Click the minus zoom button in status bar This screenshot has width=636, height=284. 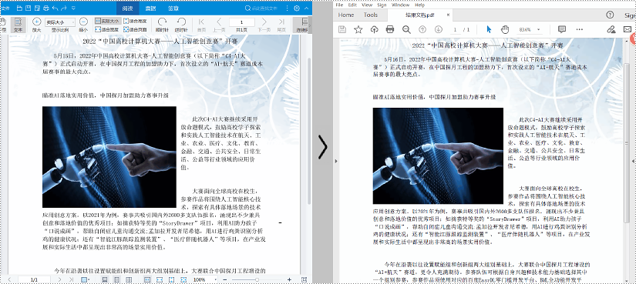(225, 279)
